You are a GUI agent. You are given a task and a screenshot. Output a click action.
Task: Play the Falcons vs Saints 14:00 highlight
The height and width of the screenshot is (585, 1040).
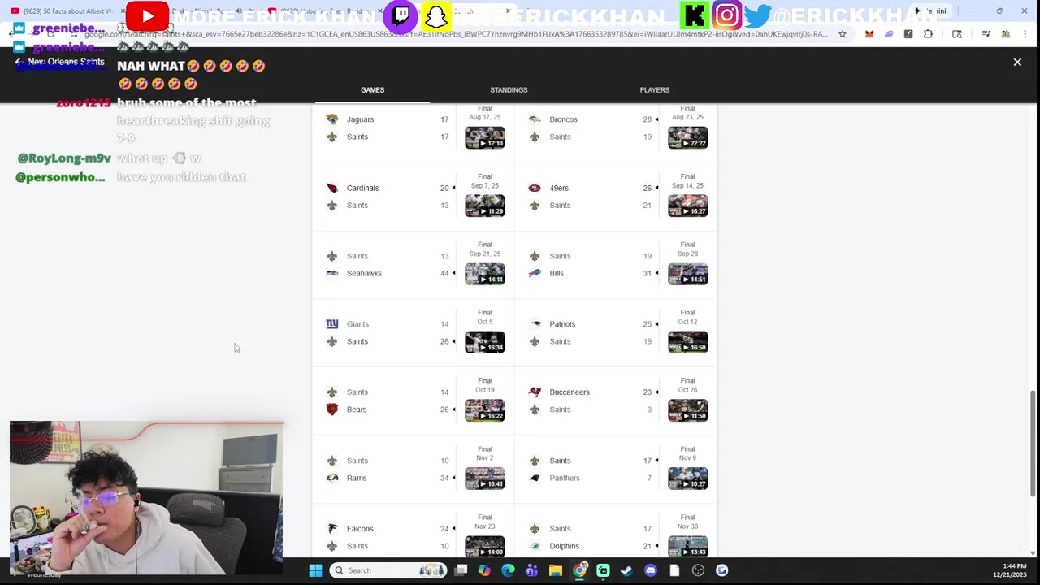point(484,547)
